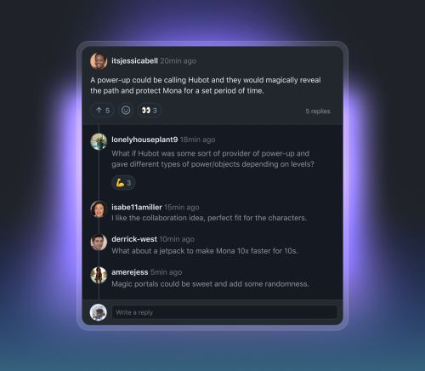Viewport: 425px width, 371px height.
Task: Go to derrick-west's profile name
Action: 134,239
